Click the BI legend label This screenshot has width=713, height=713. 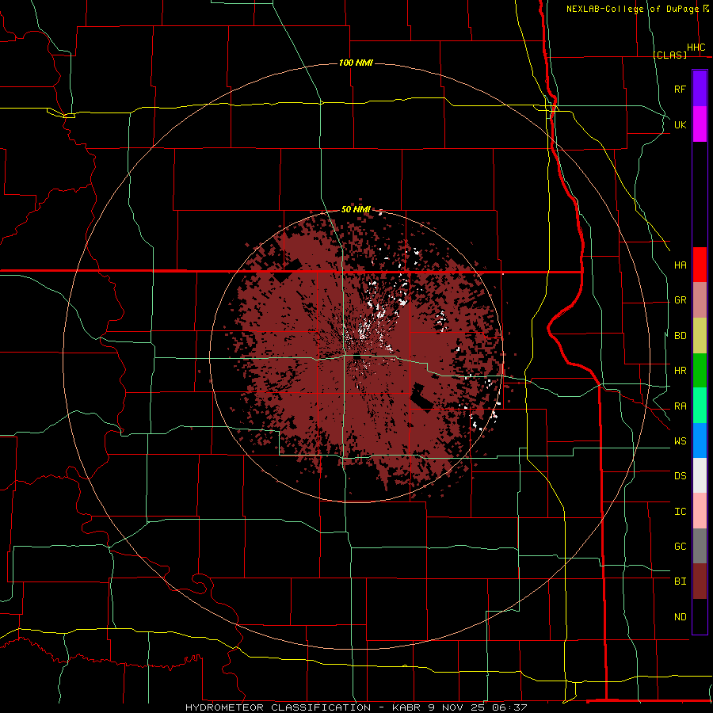[681, 581]
